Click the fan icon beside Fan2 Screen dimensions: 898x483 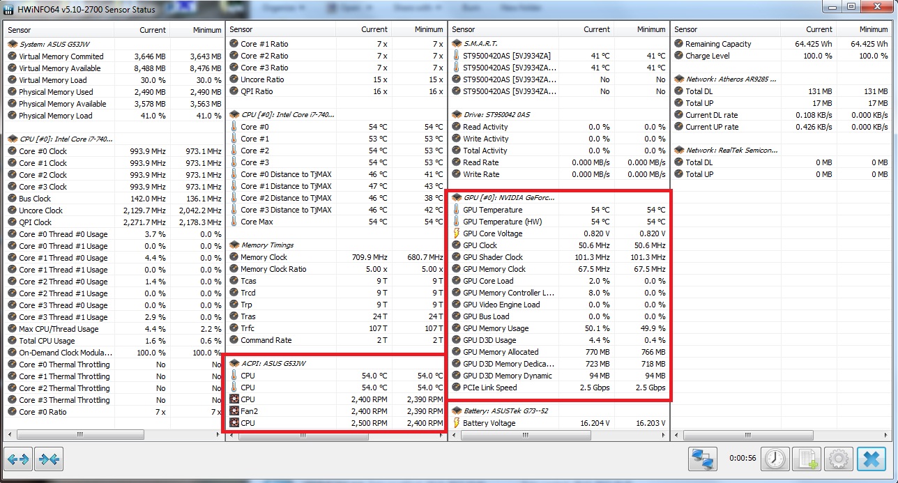234,411
